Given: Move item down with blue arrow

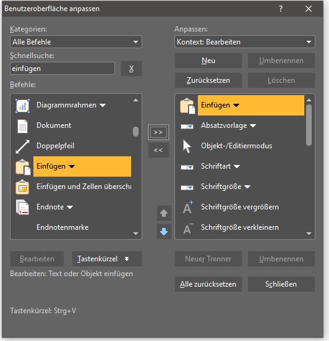Looking at the screenshot, I should [x=164, y=232].
